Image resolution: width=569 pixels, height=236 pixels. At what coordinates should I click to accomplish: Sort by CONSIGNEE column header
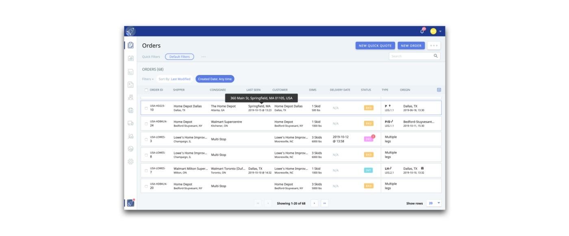(x=218, y=90)
